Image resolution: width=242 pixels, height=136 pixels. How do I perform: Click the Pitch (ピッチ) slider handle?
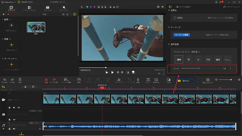[199, 68]
